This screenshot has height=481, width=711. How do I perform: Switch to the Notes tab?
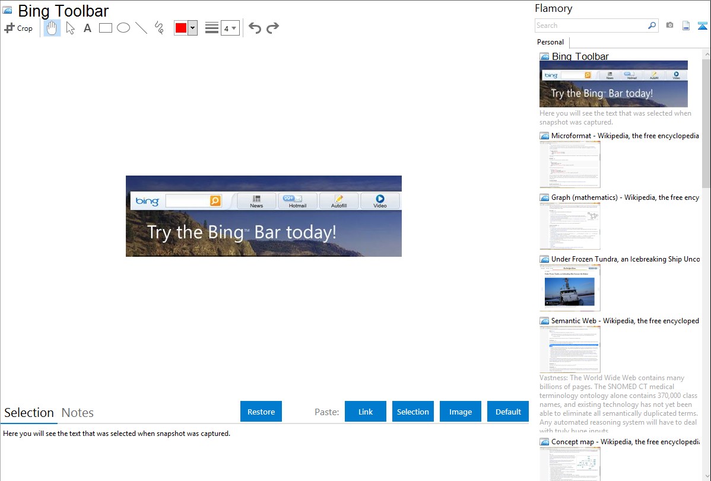click(78, 413)
